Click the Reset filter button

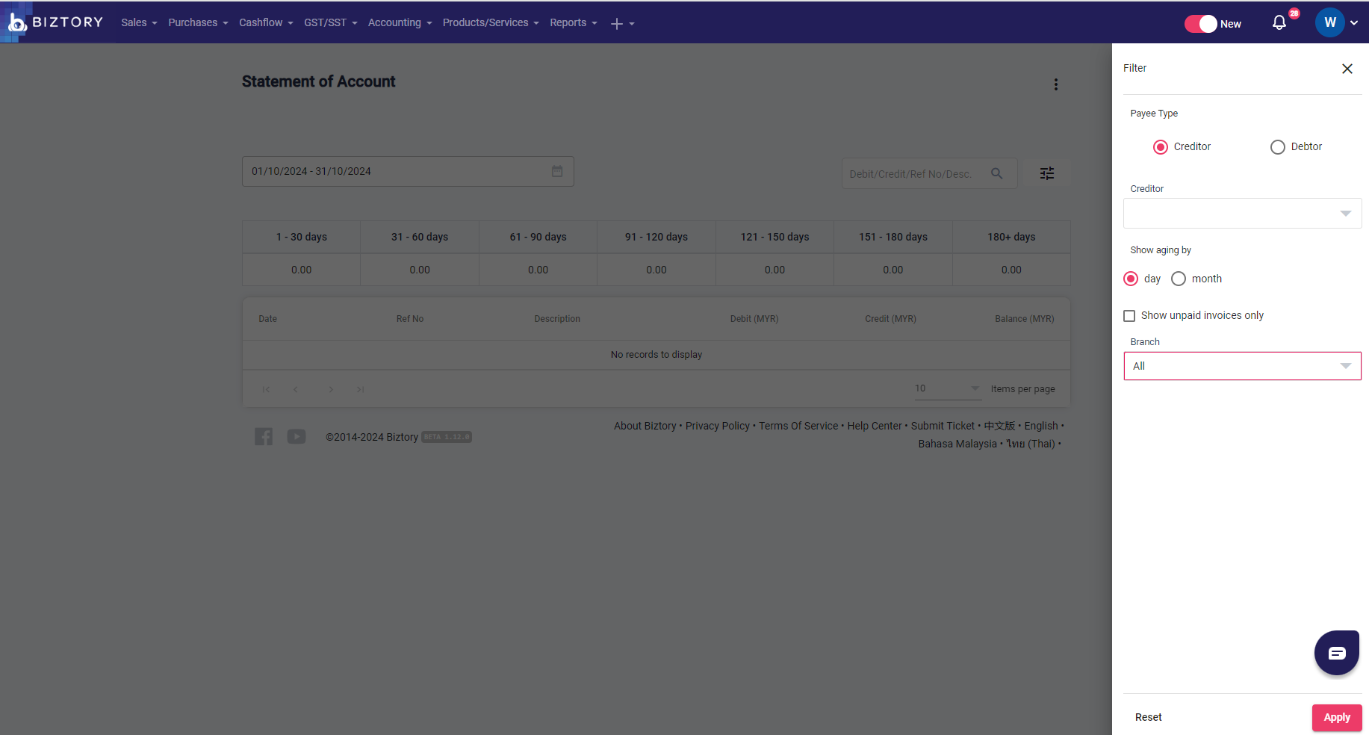(1148, 717)
